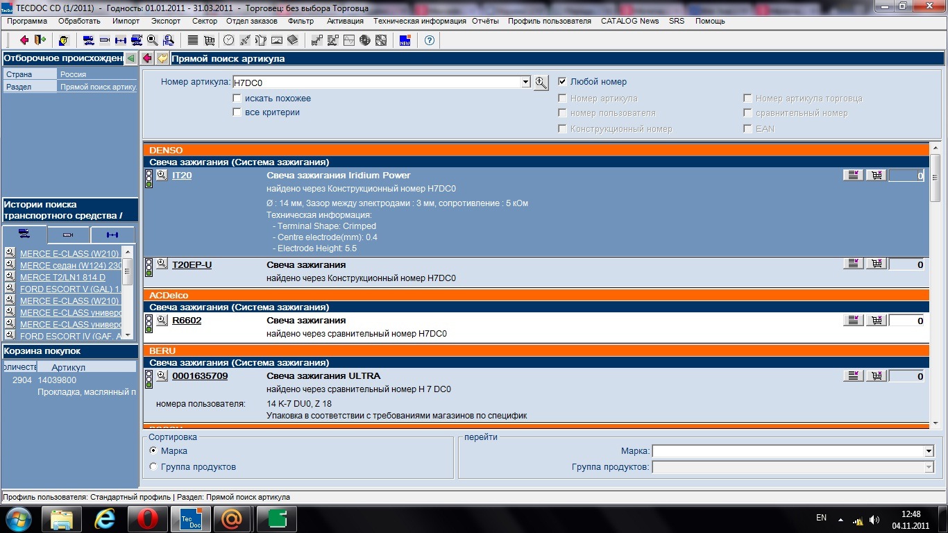Open help via the question mark icon
This screenshot has width=948, height=533.
pyautogui.click(x=430, y=40)
